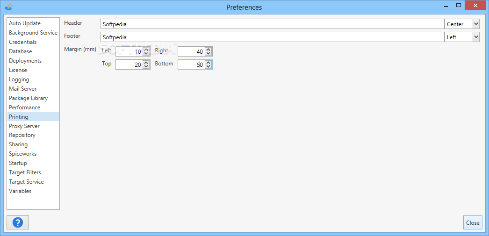Click the PDQ app icon in title bar
Screen dimensions: 489x236
[9, 7]
